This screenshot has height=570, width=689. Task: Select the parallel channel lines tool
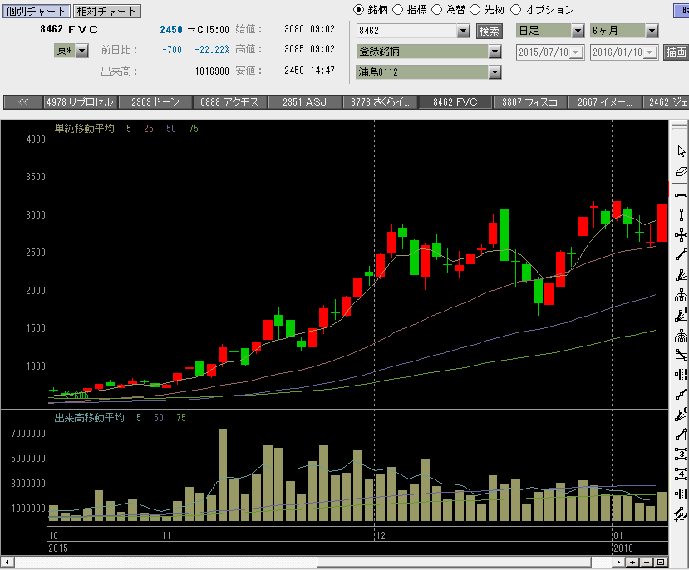point(681,355)
